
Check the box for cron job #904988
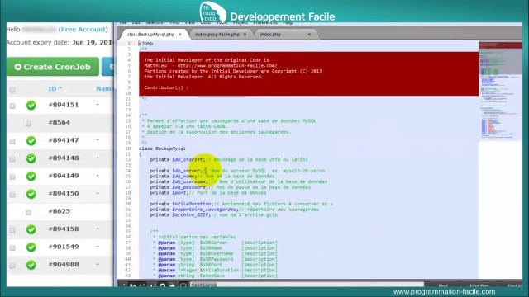(x=12, y=266)
